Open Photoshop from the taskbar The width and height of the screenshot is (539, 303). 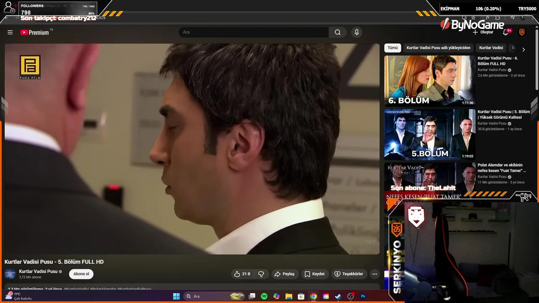coord(363,296)
